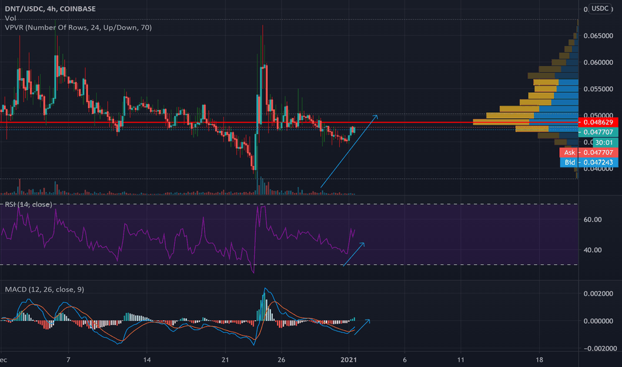Open the USDC currency selector
The image size is (622, 367).
600,8
